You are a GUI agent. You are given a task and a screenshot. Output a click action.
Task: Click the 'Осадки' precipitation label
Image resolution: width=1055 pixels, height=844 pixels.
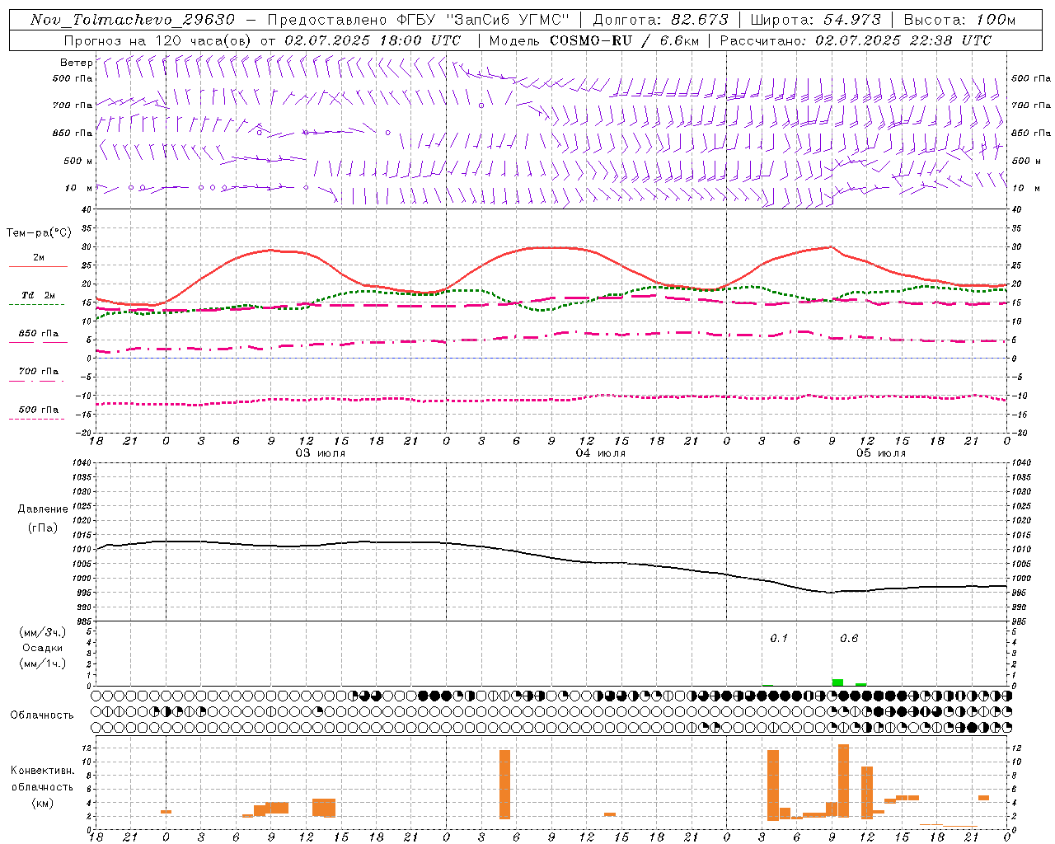click(x=43, y=648)
